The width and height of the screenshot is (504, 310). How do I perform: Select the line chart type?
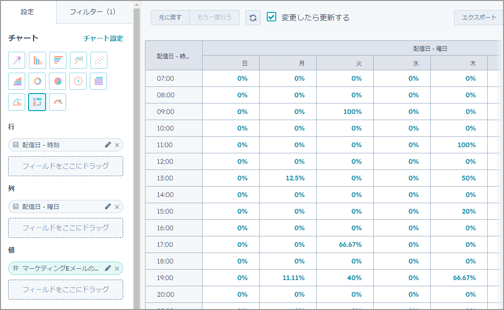tap(78, 60)
